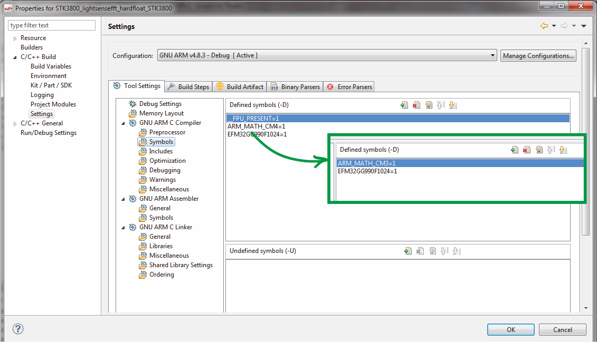Open the Logging page

coord(42,95)
